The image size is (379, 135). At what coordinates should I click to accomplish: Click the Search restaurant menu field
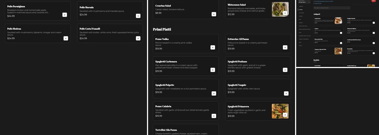pyautogui.click(x=332, y=8)
